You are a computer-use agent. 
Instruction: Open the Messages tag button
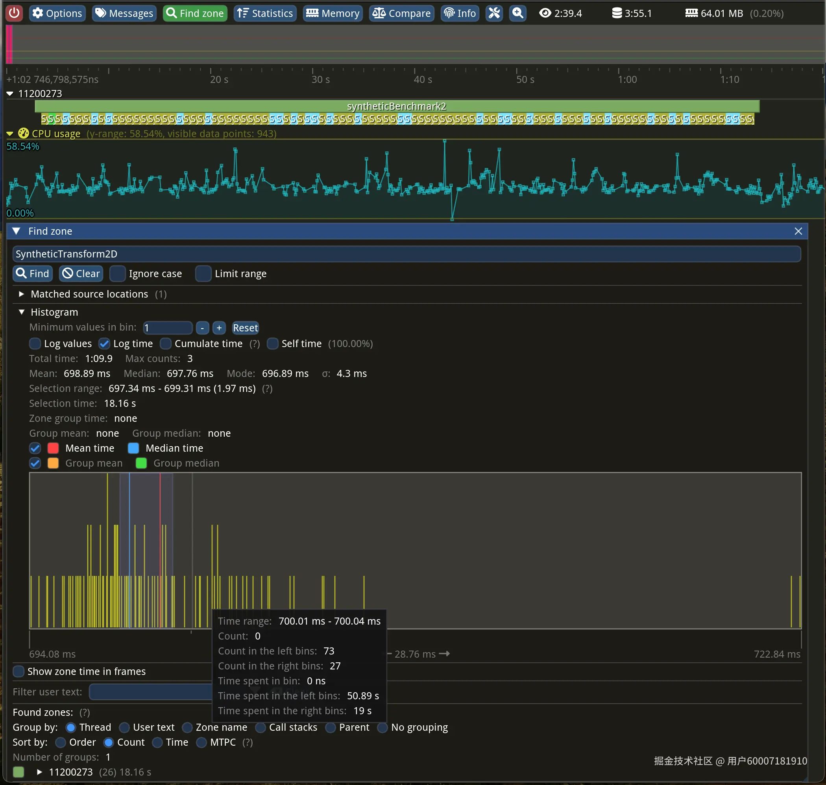click(x=124, y=13)
